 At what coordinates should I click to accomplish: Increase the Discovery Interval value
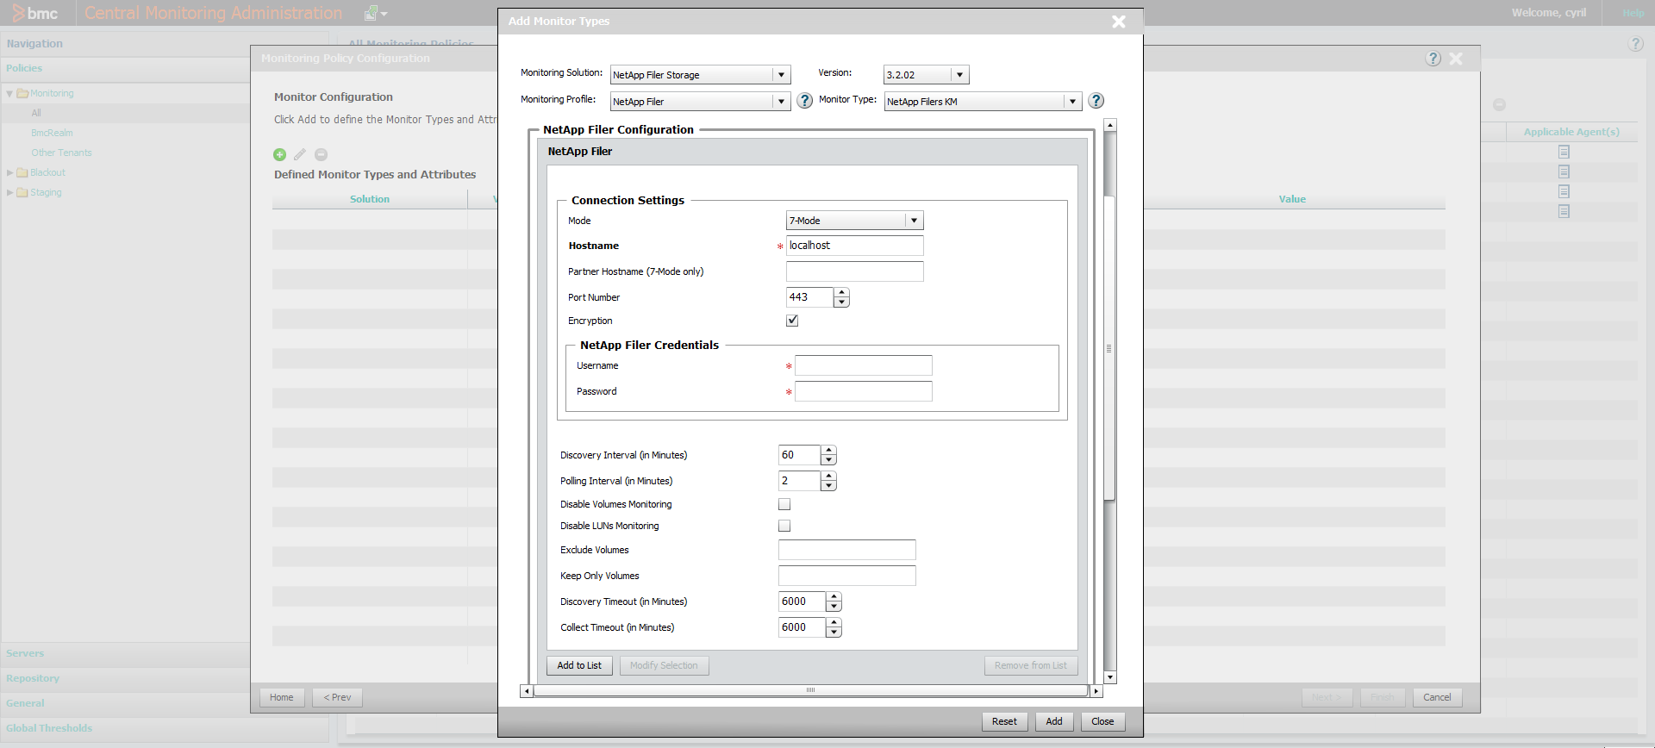pyautogui.click(x=828, y=451)
